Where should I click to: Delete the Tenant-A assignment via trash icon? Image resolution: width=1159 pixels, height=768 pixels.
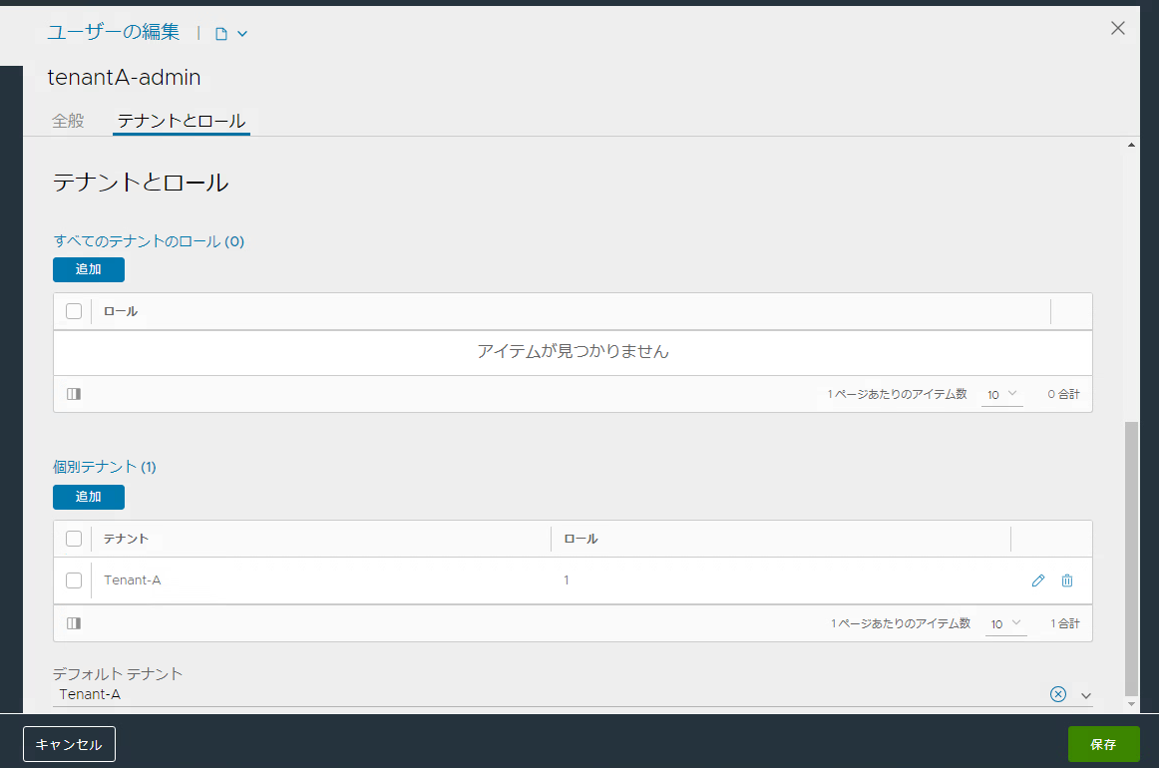1067,579
